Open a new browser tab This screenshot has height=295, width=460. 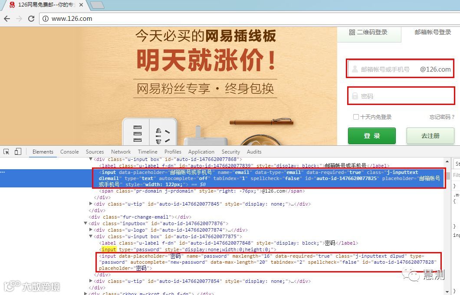click(97, 5)
